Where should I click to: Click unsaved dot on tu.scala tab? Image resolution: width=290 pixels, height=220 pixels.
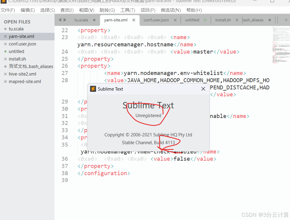(94, 20)
